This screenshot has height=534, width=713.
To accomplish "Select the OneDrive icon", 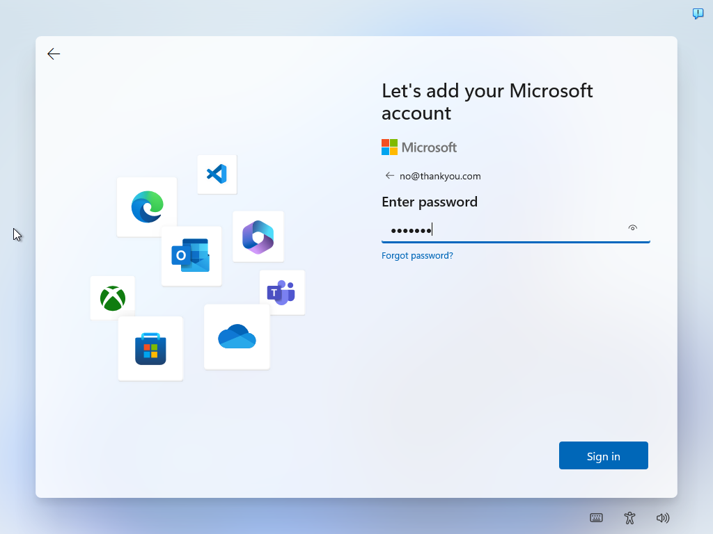I will click(237, 336).
